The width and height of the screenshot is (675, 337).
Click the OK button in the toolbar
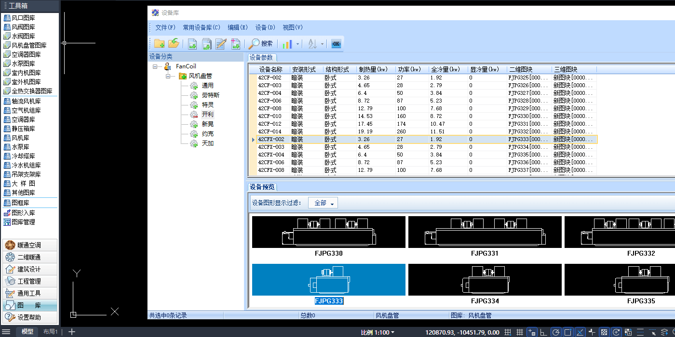[336, 44]
